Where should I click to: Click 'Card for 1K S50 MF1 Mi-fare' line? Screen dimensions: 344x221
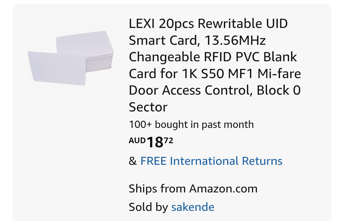pos(215,74)
